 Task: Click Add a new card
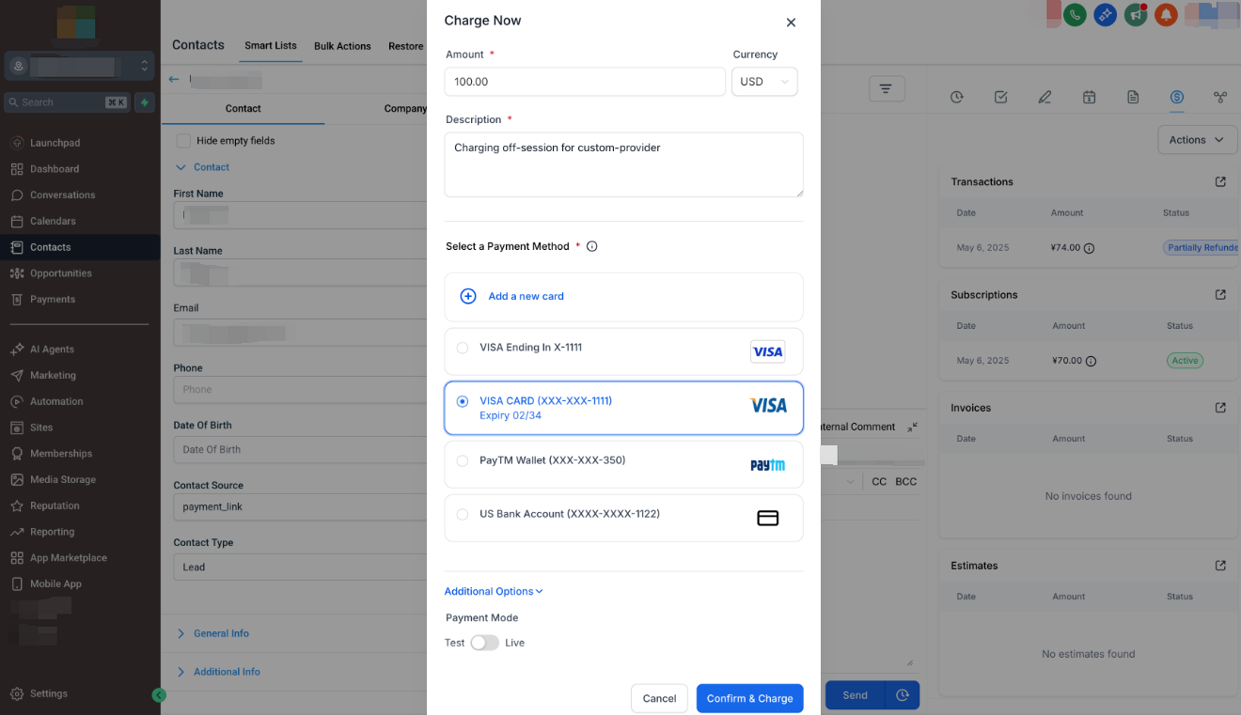pos(623,296)
